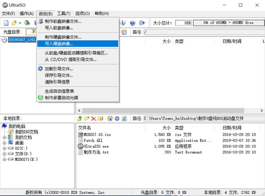Click the add-to-image icon in local toolbar
The height and width of the screenshot is (196, 265).
tap(110, 118)
